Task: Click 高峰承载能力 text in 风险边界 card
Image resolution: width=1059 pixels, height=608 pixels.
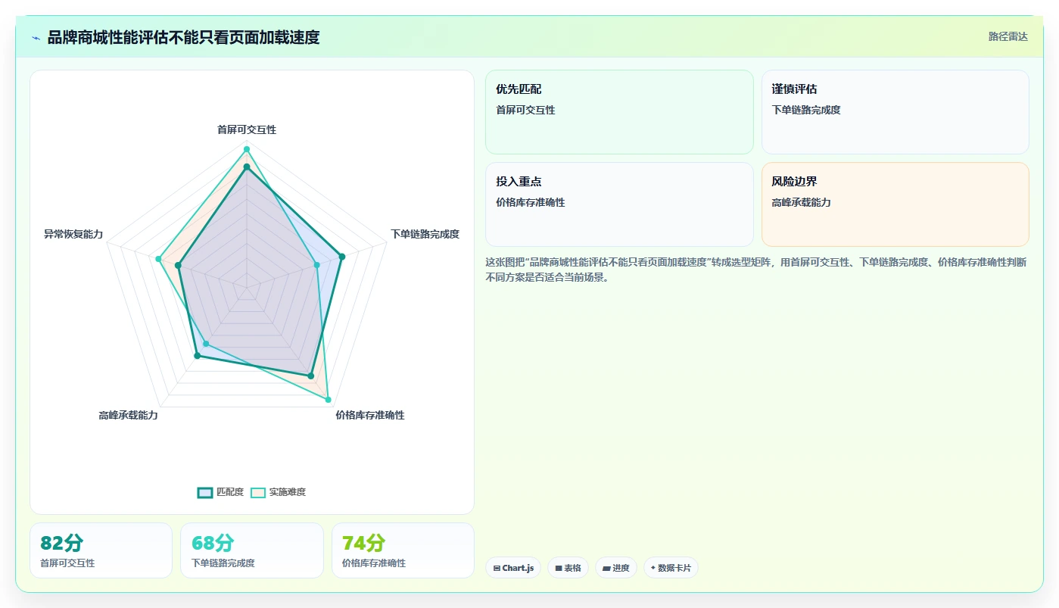Action: (801, 202)
